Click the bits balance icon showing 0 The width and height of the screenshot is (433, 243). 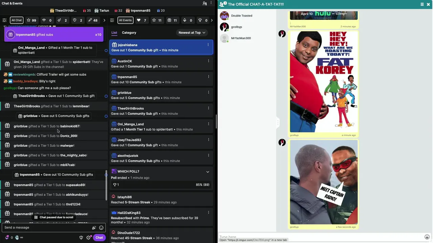point(9,238)
